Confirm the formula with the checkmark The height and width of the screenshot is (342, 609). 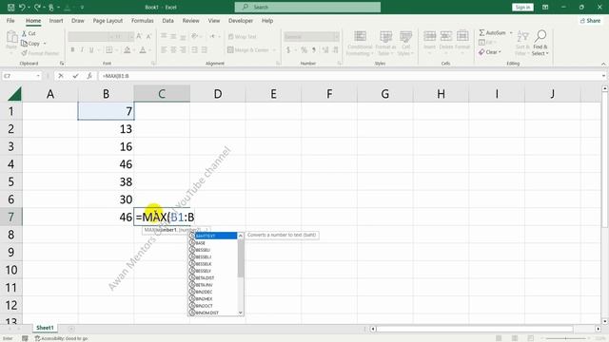coord(75,76)
